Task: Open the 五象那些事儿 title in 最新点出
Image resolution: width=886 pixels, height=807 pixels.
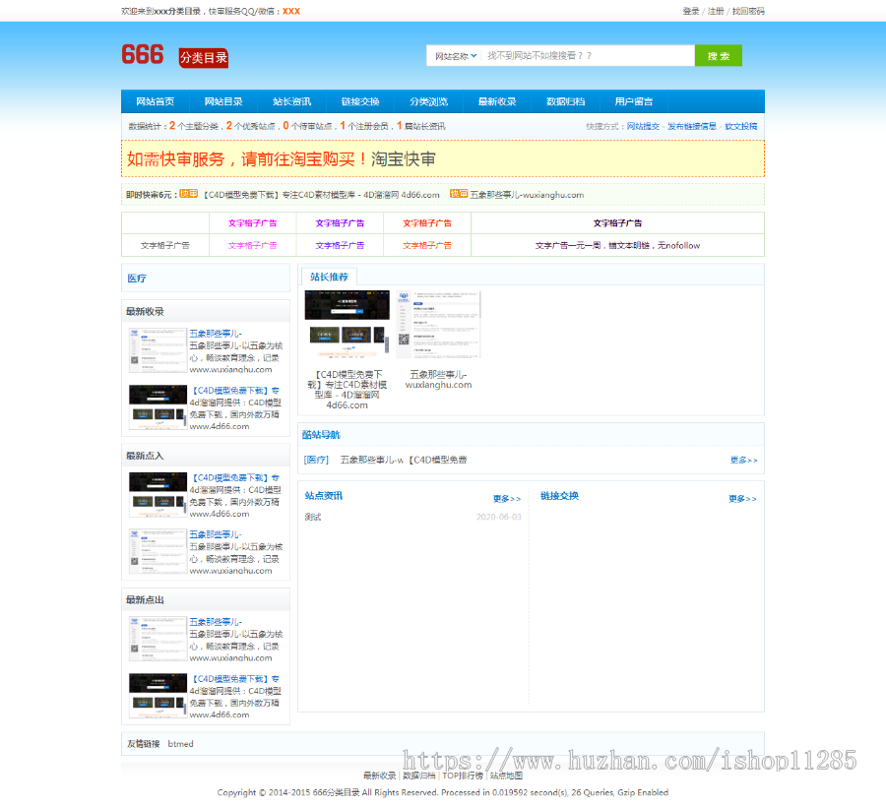Action: click(x=216, y=622)
